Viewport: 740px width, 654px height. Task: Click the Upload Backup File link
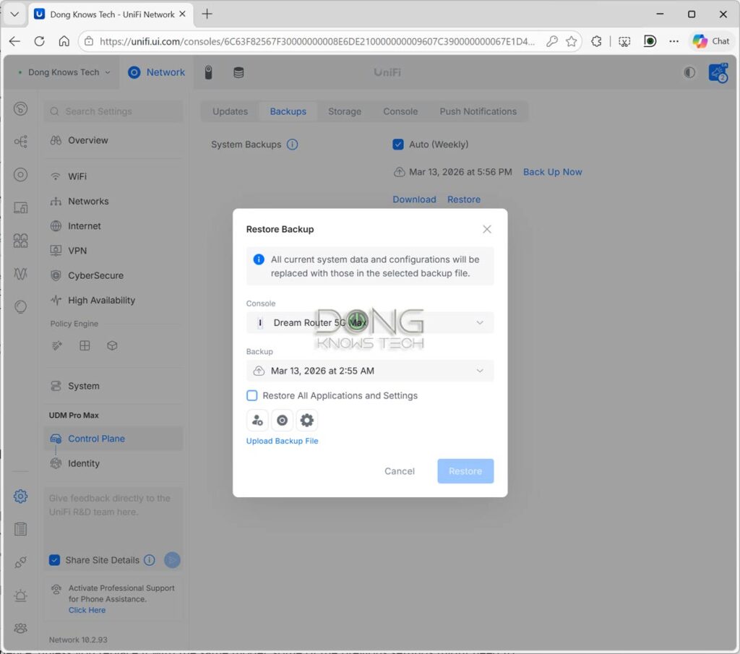tap(282, 441)
